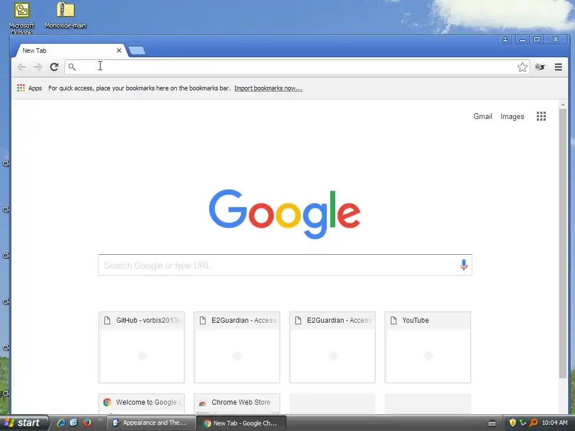Viewport: 575px width, 431px height.
Task: Open a new tab with the new-tab button
Action: point(137,51)
